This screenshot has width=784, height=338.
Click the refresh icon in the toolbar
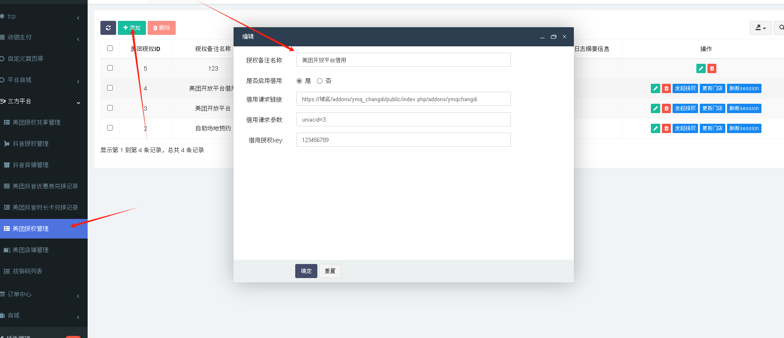tap(108, 28)
